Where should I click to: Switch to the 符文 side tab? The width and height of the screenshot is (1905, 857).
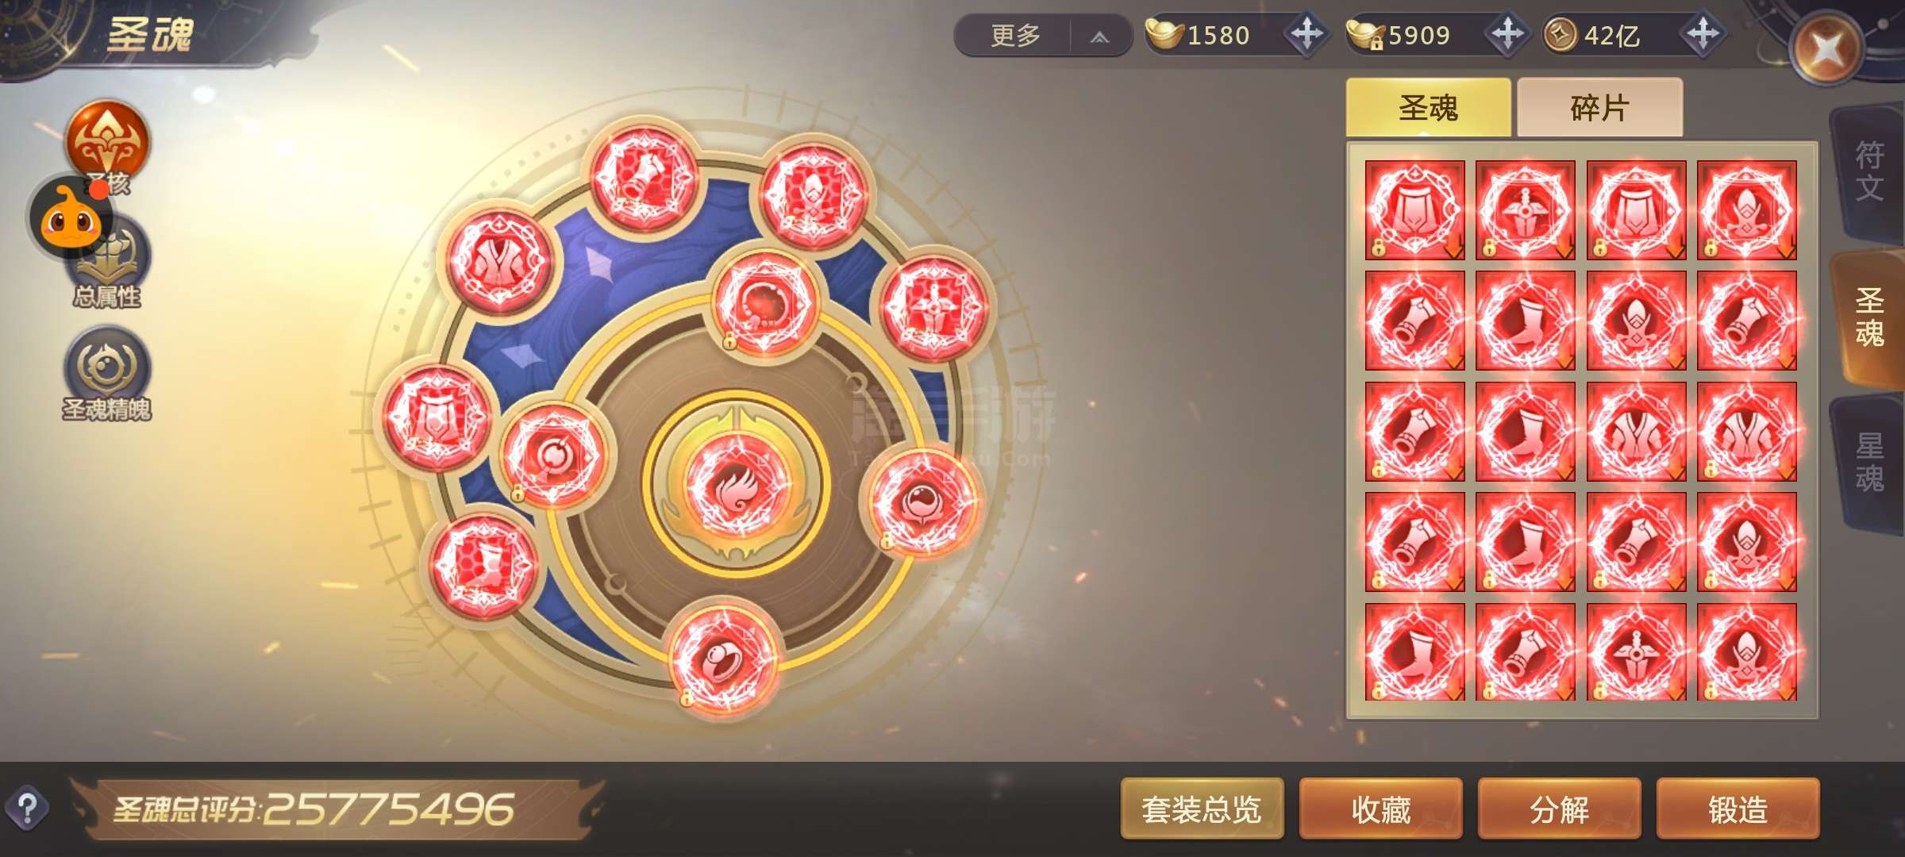pyautogui.click(x=1869, y=171)
